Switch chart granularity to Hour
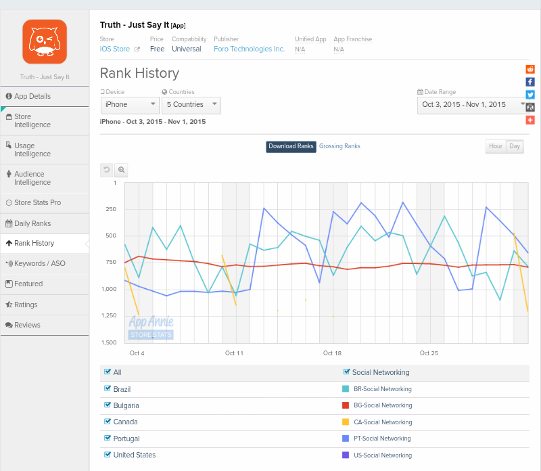 point(496,146)
